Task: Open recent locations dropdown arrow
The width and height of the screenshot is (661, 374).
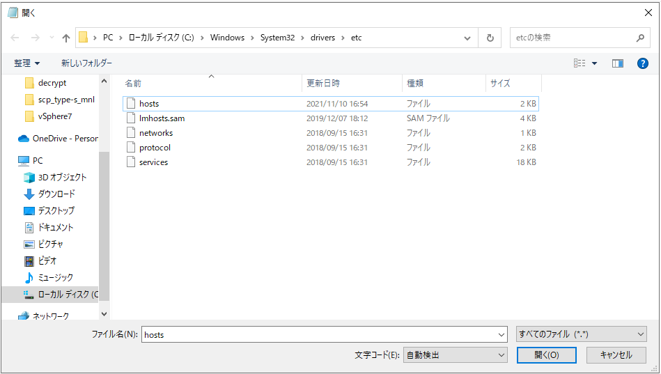Action: click(x=52, y=38)
